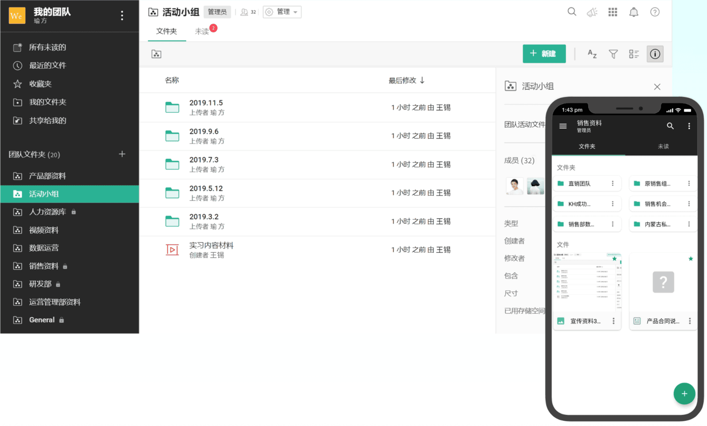
Task: Click the A-Z sort icon
Action: 592,54
